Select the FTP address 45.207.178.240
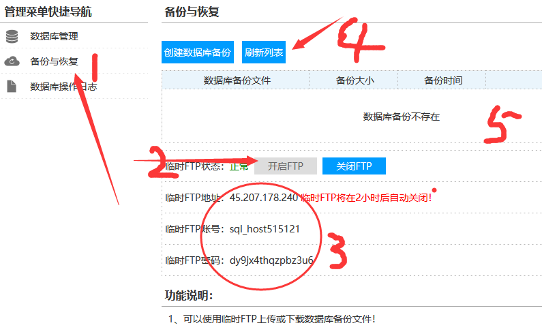 click(x=264, y=198)
